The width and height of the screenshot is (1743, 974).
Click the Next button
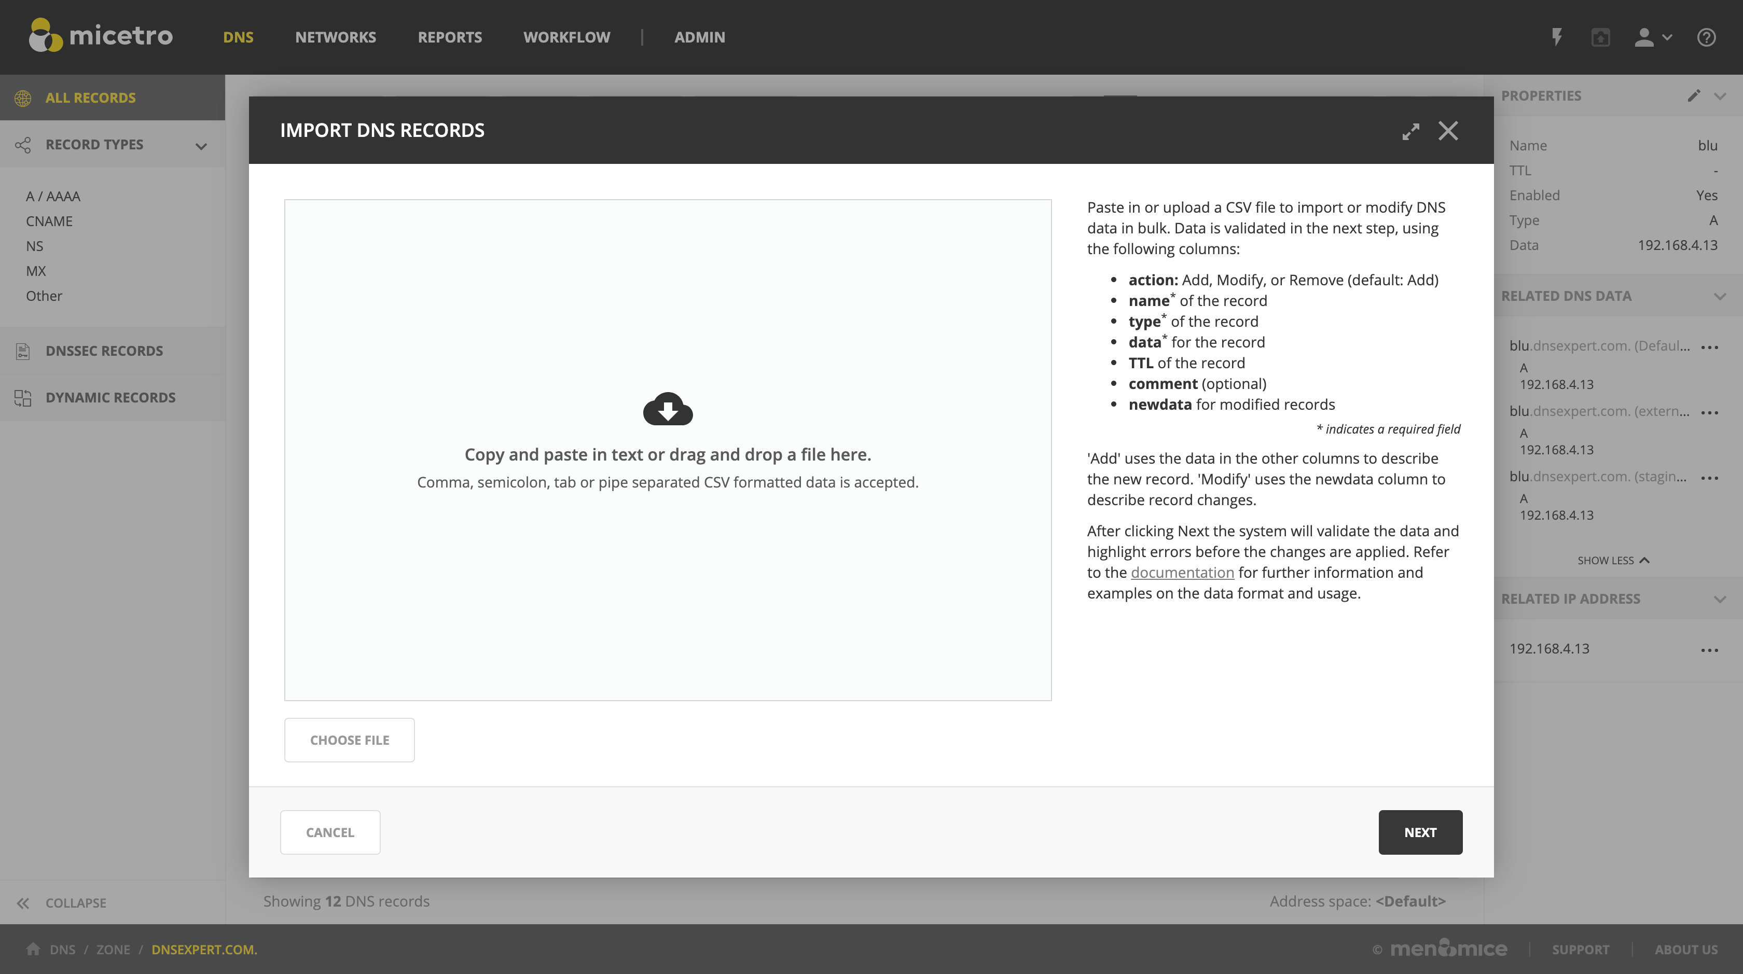pyautogui.click(x=1420, y=832)
